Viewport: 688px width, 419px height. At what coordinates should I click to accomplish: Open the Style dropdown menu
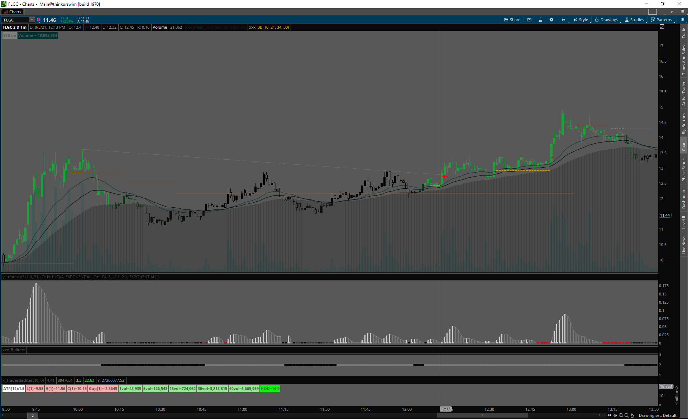581,20
